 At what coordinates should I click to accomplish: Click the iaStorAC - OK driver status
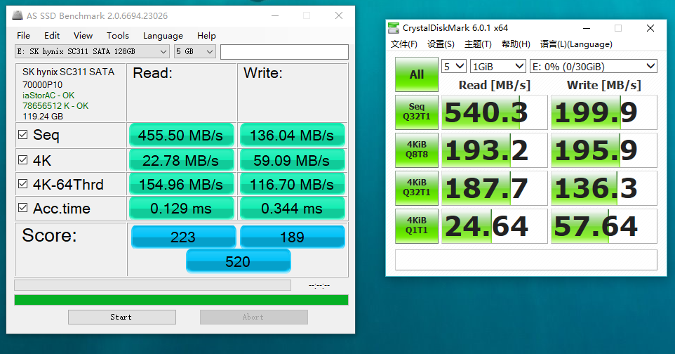[x=48, y=96]
